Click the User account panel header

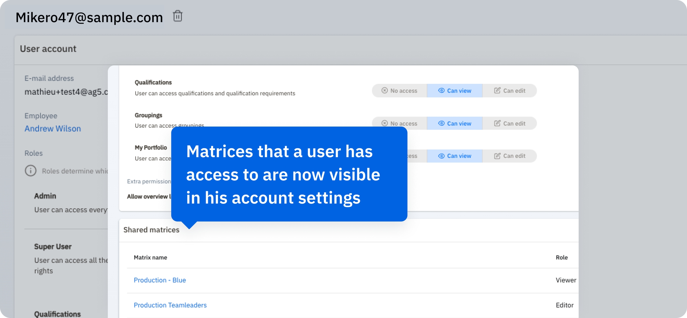(48, 49)
